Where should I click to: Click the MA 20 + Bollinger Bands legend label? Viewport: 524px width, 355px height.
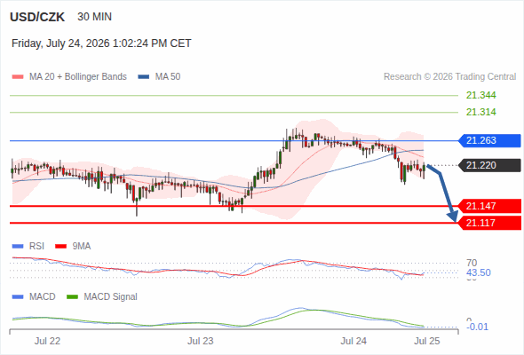coord(78,77)
